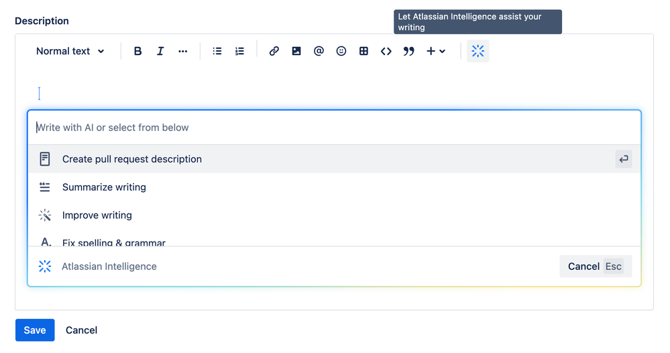
Task: Open more formatting options ellipsis
Action: coord(183,51)
